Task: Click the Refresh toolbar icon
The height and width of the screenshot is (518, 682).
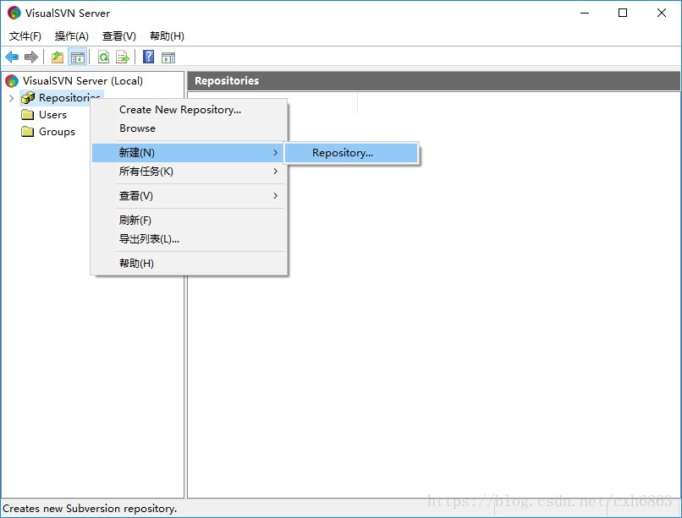Action: (x=103, y=57)
